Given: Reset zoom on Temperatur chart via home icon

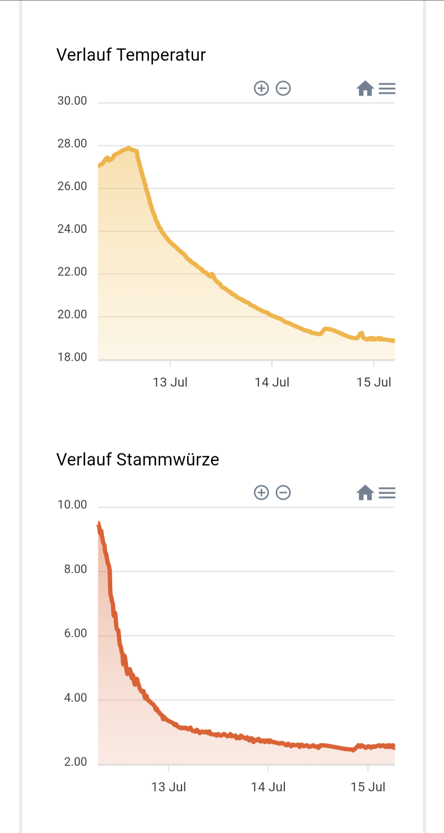Looking at the screenshot, I should [x=365, y=88].
